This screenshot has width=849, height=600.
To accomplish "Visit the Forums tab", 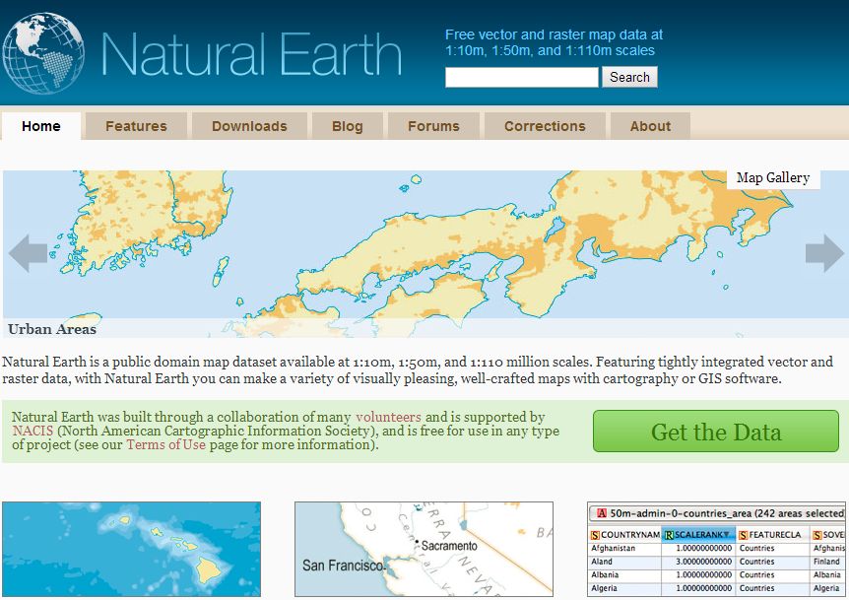I will pyautogui.click(x=433, y=126).
